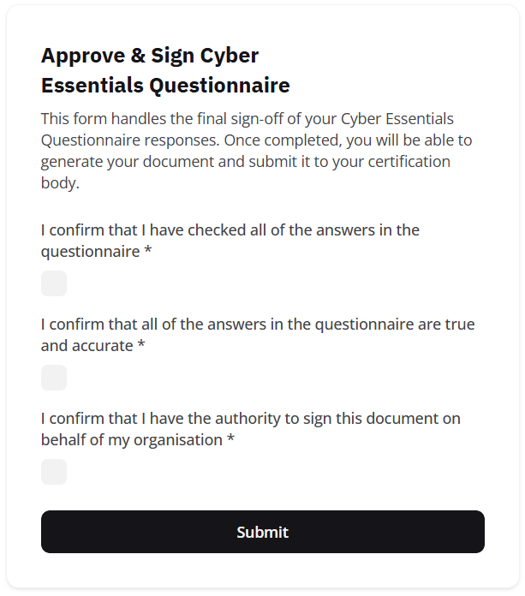Click the 'Approve & Sign Cyber' heading line
The width and height of the screenshot is (525, 596).
coord(150,56)
